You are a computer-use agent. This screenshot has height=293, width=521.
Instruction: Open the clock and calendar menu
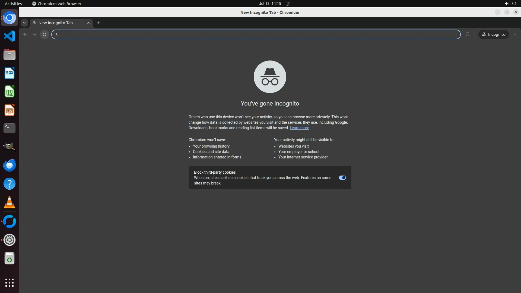click(x=270, y=4)
